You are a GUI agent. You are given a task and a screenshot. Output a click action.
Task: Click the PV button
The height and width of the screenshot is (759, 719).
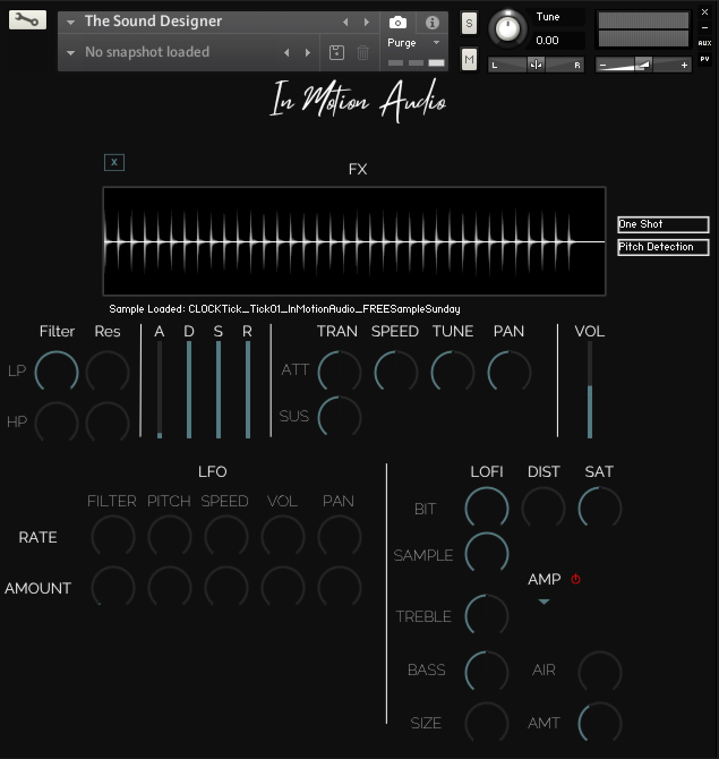point(705,59)
